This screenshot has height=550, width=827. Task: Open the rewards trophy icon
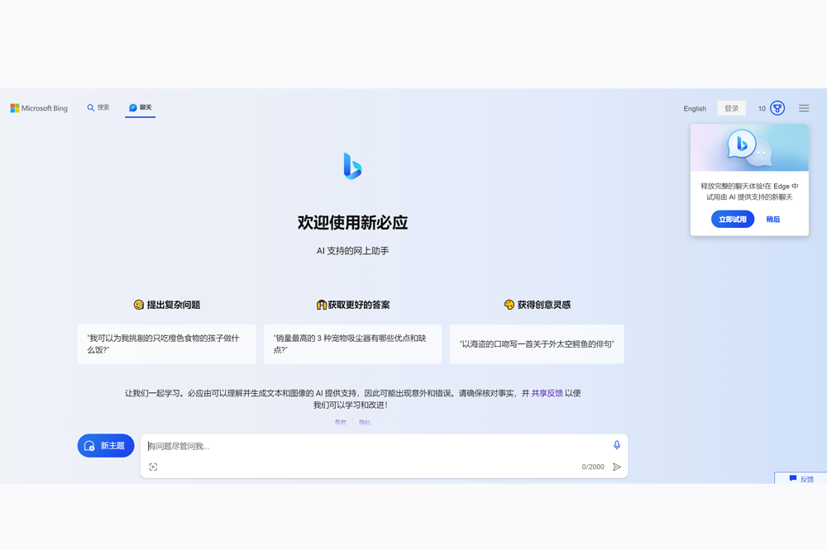coord(777,108)
